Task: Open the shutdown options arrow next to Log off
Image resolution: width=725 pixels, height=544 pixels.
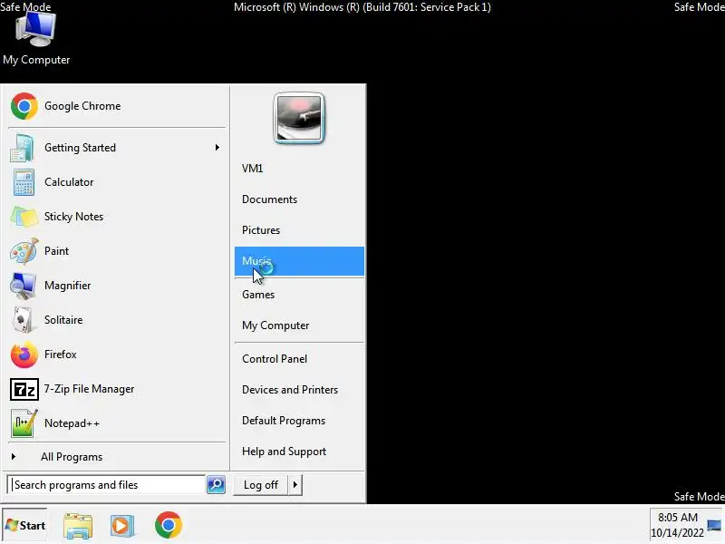Action: [x=295, y=485]
